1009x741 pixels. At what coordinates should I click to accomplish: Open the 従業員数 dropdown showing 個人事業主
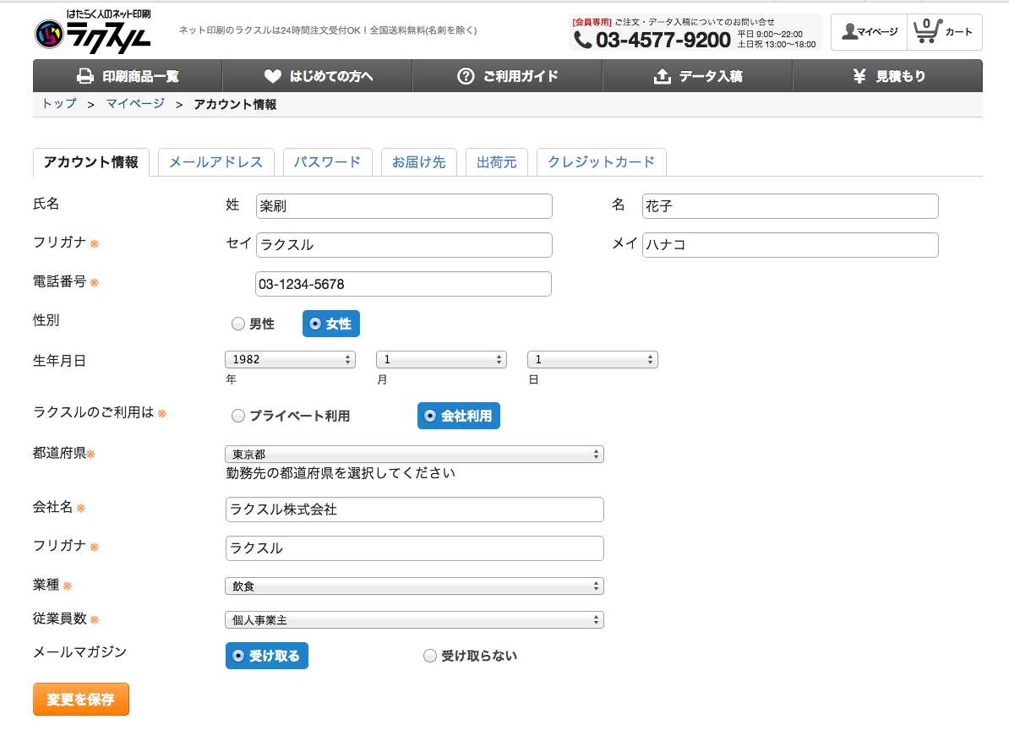414,620
